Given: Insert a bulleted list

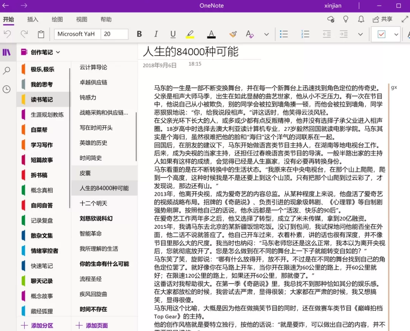Looking at the screenshot, I should pos(284,34).
